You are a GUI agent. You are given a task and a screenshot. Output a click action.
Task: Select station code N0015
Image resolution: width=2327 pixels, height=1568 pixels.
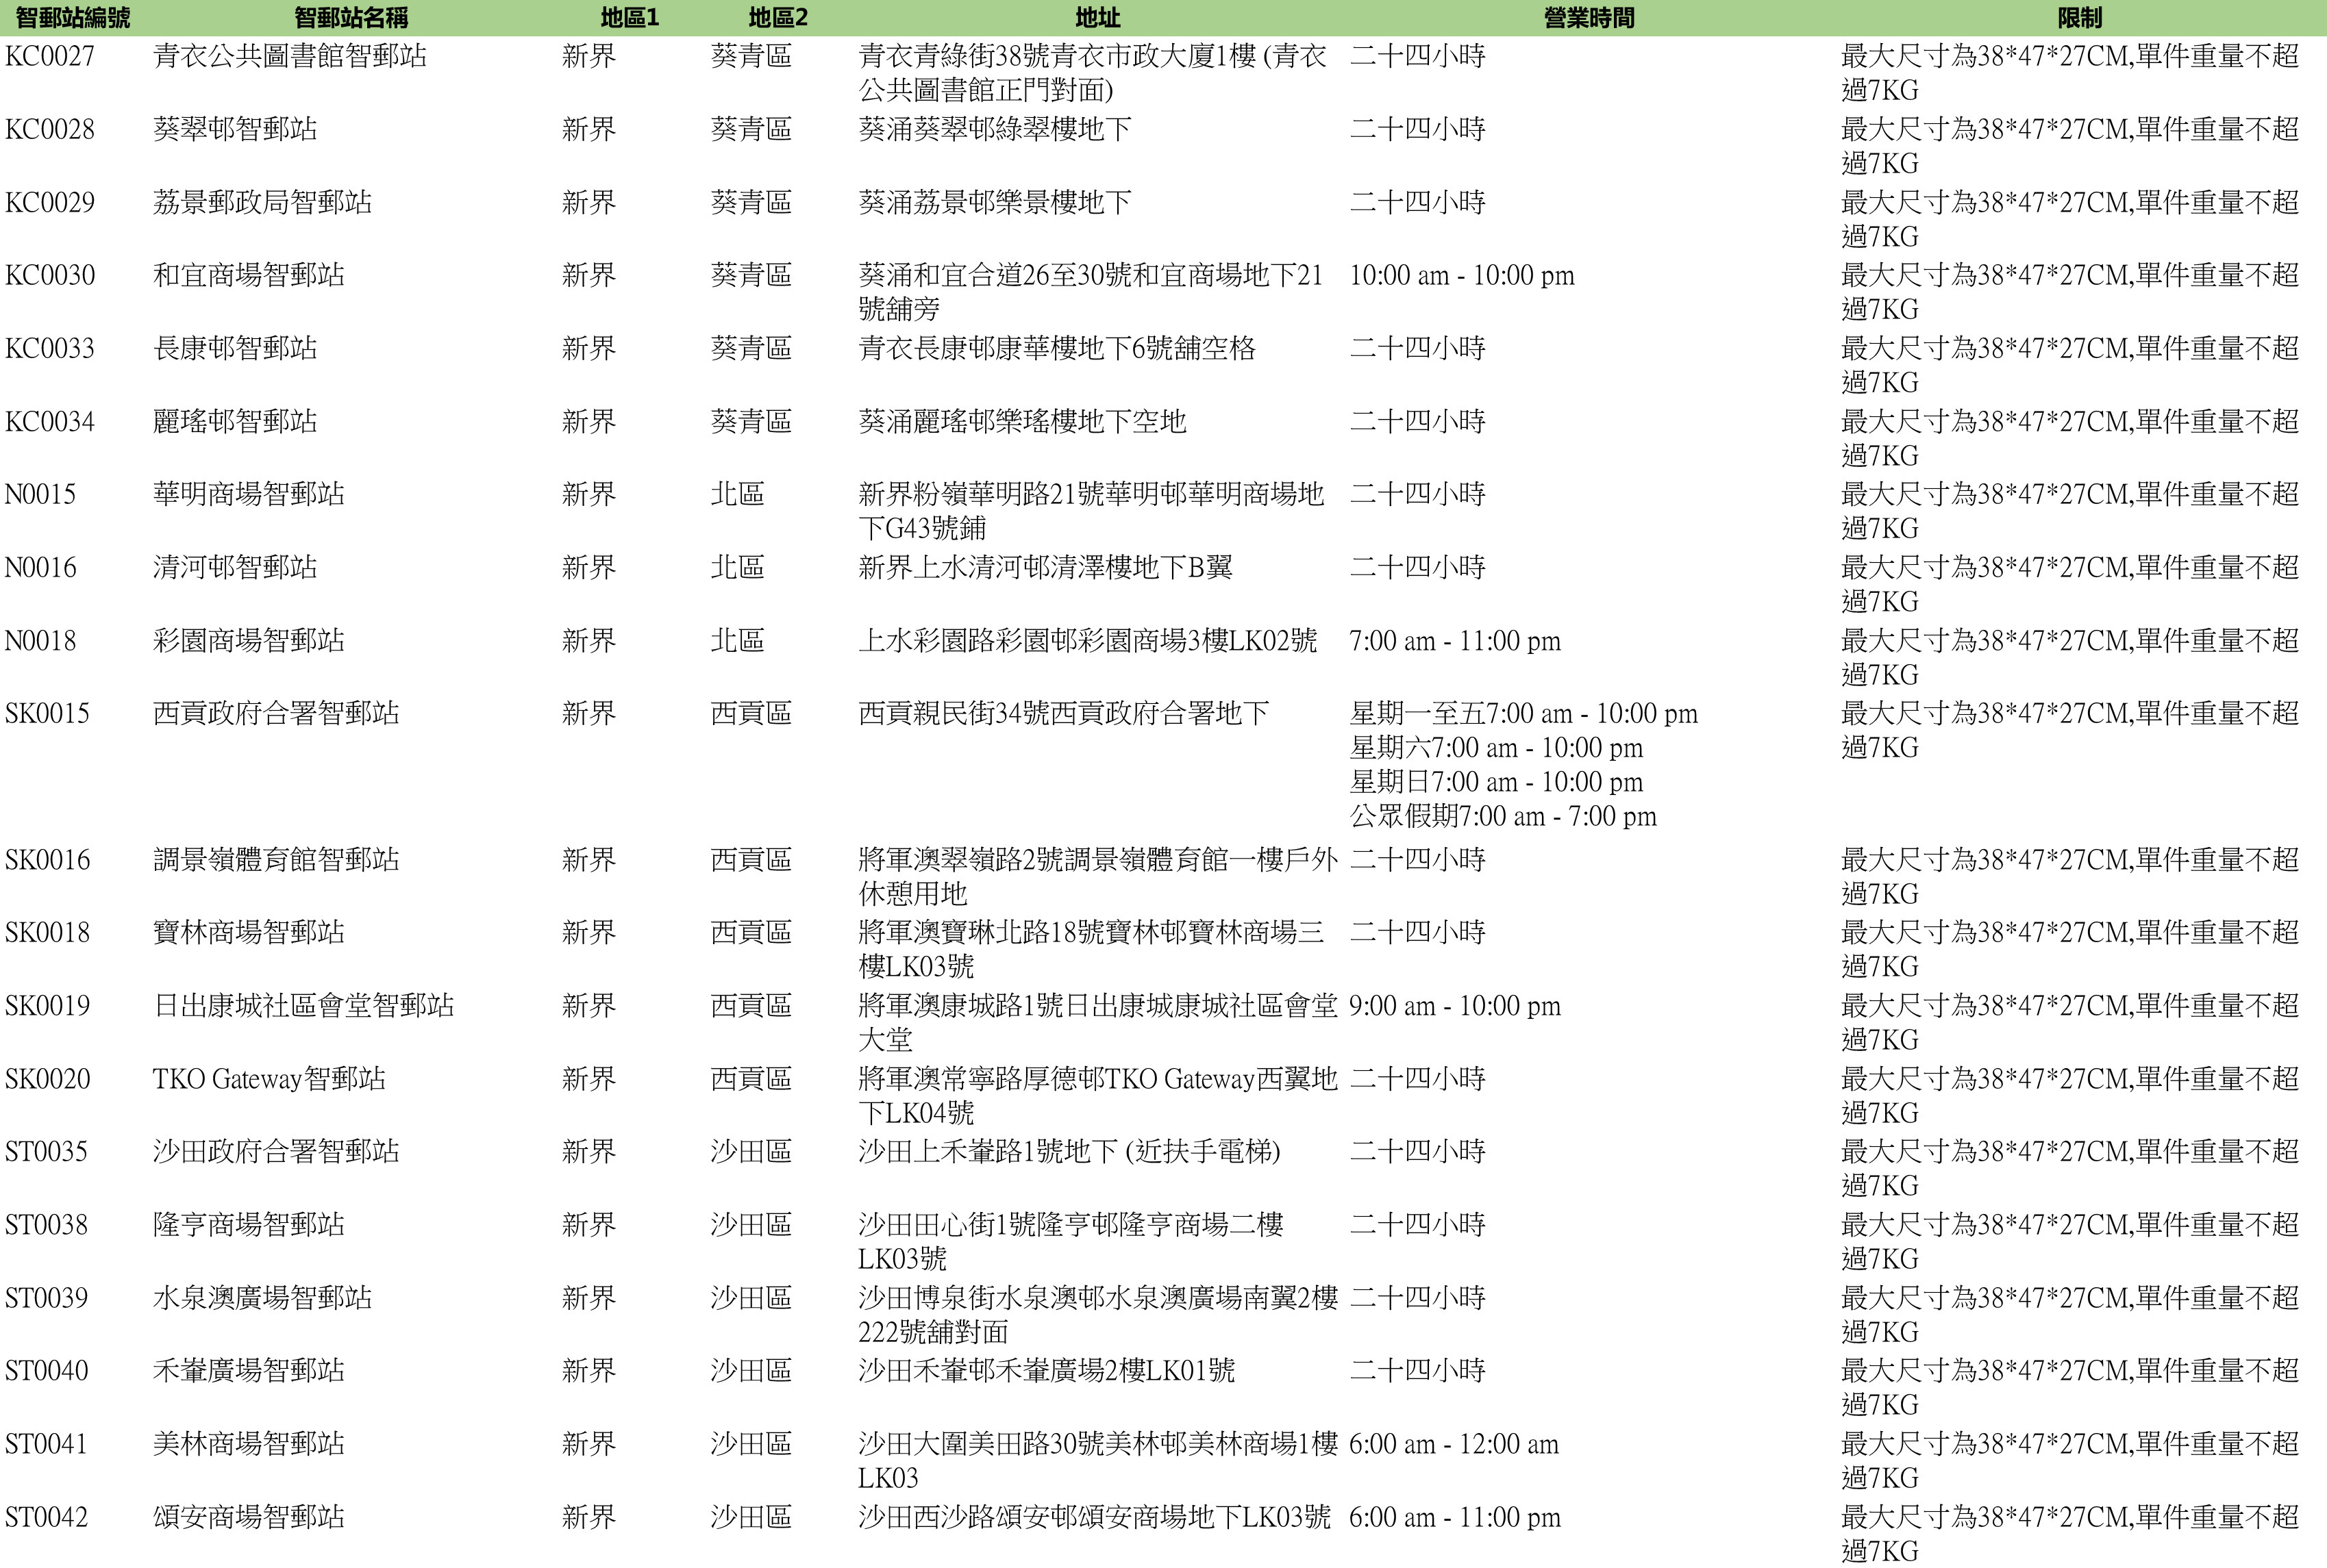pyautogui.click(x=40, y=494)
